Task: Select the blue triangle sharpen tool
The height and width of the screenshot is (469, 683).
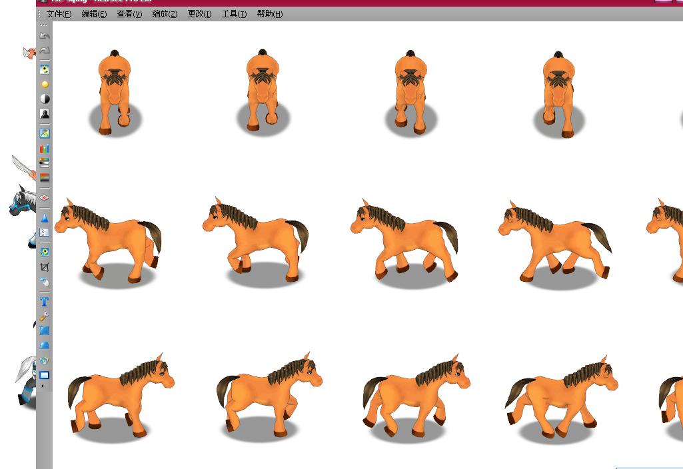Action: coord(45,218)
